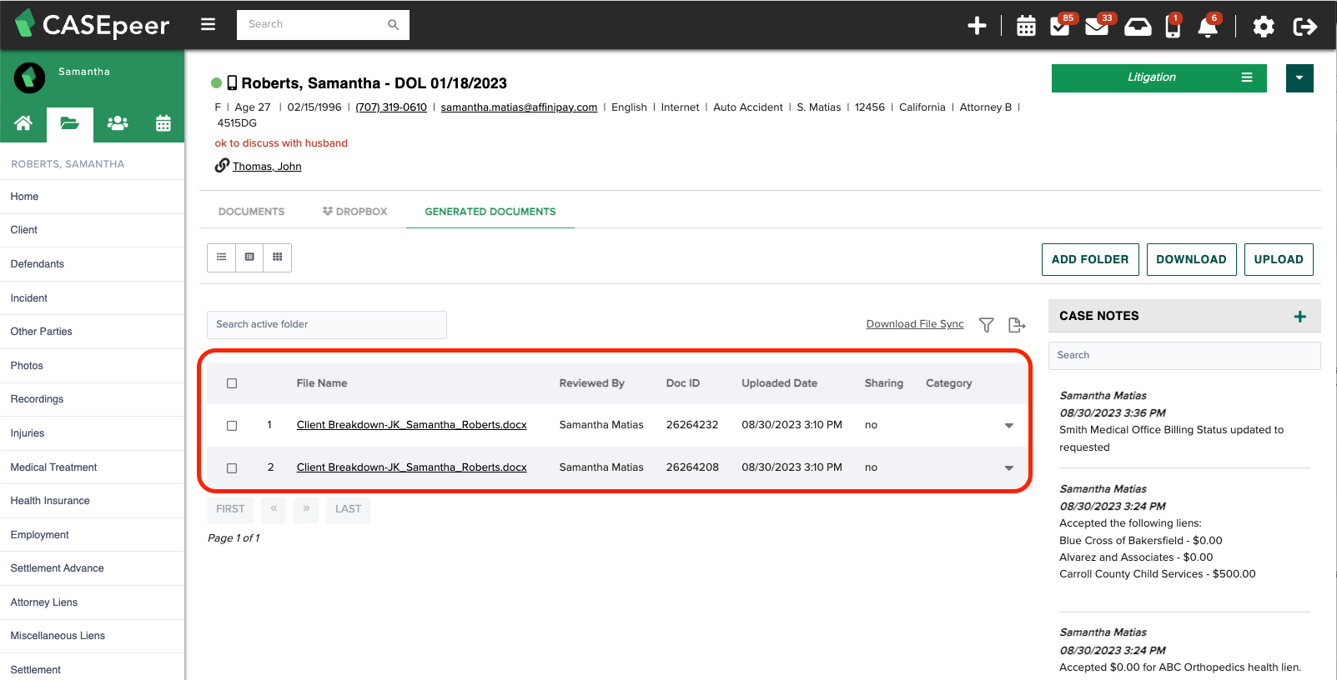
Task: Open the dark caret dropdown beside Litigation
Action: coord(1299,77)
